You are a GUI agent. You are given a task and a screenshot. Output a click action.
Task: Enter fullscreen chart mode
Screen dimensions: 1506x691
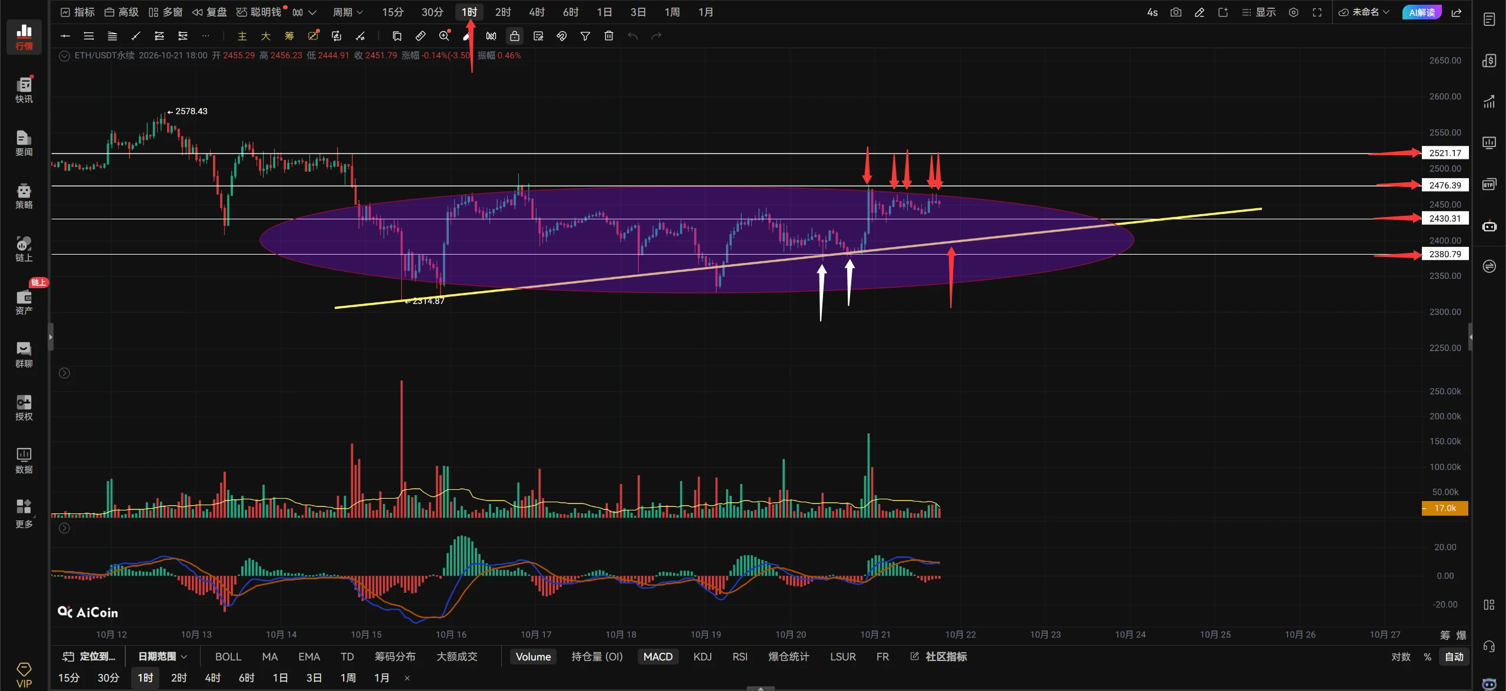pos(1317,12)
